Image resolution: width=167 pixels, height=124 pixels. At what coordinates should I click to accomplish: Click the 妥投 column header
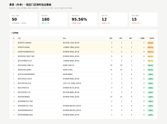click(111, 38)
